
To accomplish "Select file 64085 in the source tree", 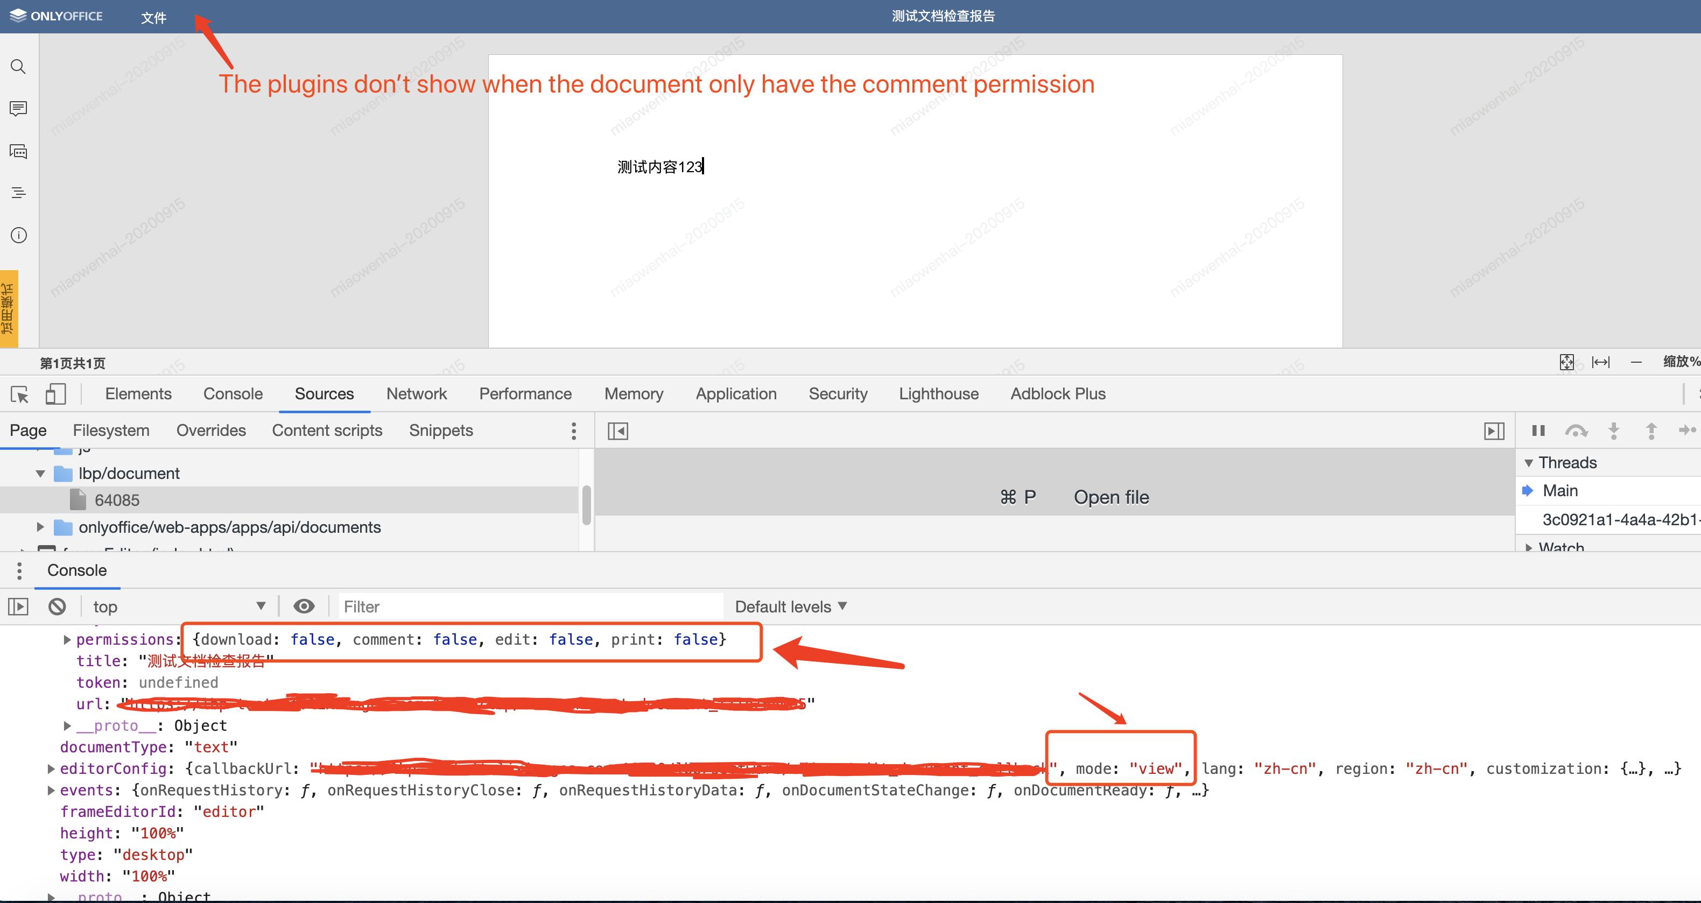I will click(x=117, y=500).
